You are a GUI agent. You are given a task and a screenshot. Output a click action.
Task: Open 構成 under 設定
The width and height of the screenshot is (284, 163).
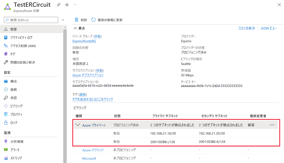(14, 81)
